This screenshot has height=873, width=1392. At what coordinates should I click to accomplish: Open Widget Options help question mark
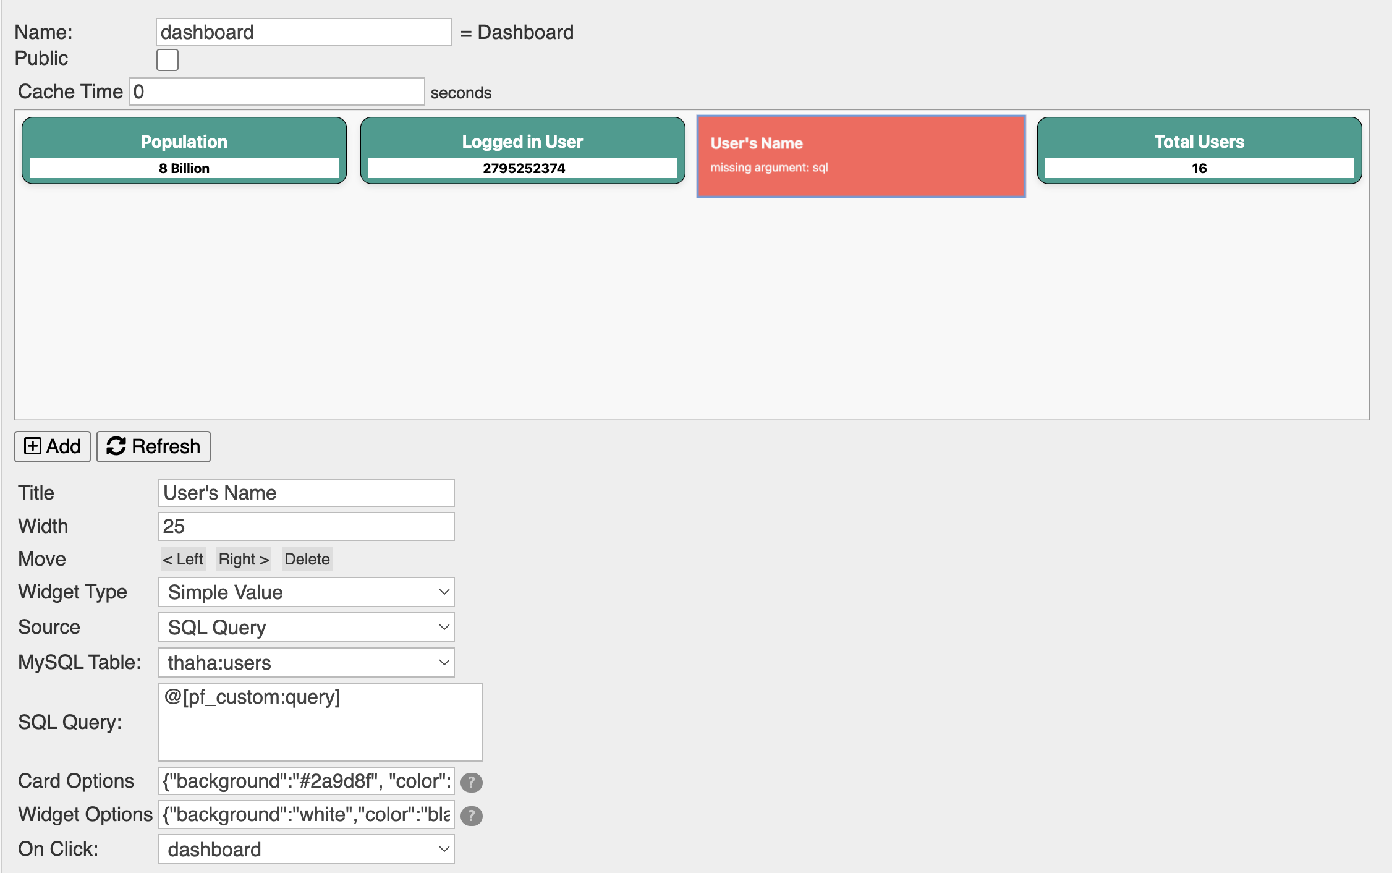click(471, 816)
